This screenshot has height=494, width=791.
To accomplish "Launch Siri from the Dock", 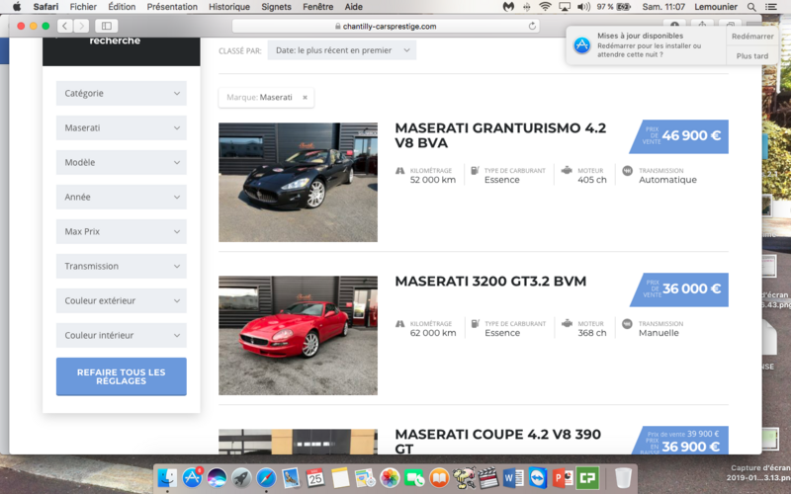I will (217, 478).
